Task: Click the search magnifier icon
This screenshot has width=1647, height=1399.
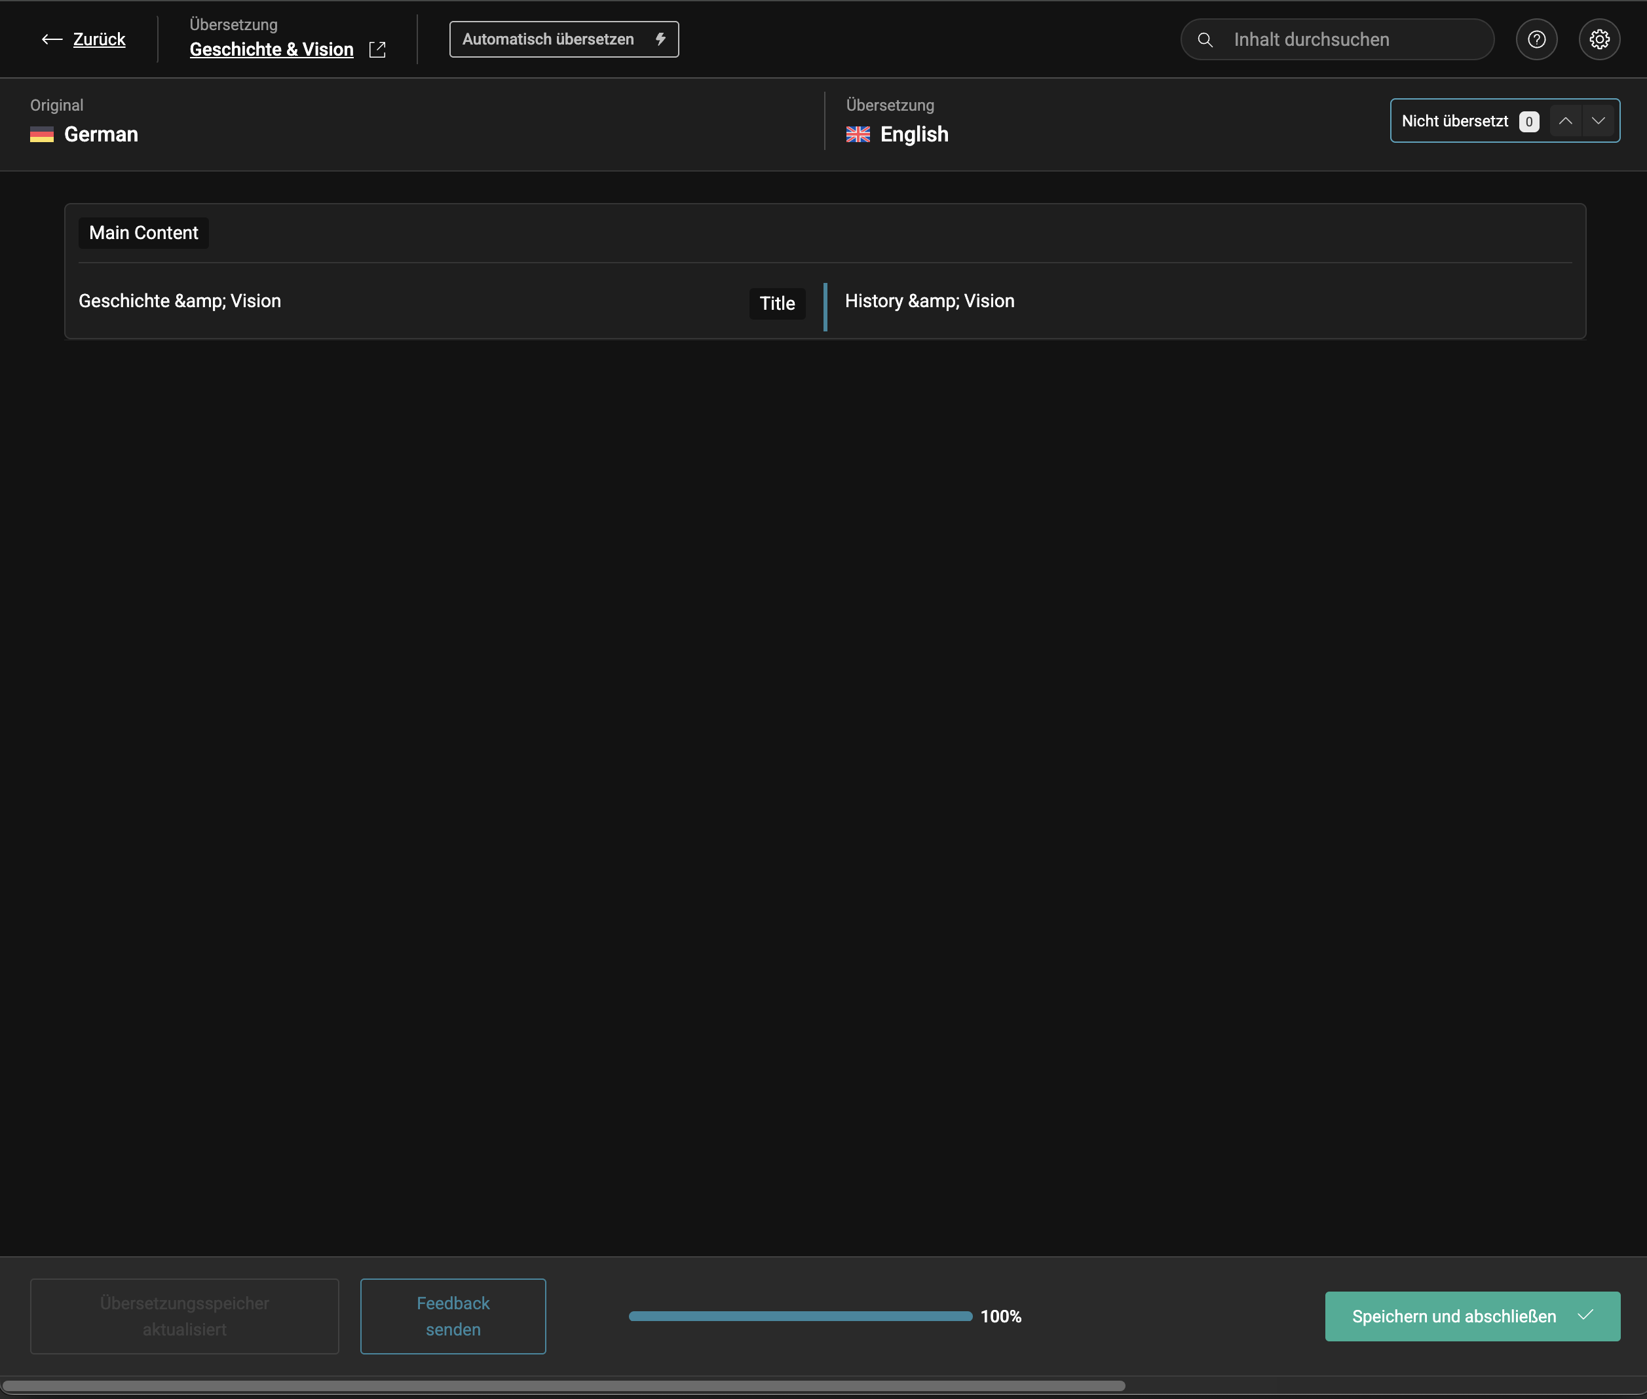Action: pyautogui.click(x=1204, y=40)
